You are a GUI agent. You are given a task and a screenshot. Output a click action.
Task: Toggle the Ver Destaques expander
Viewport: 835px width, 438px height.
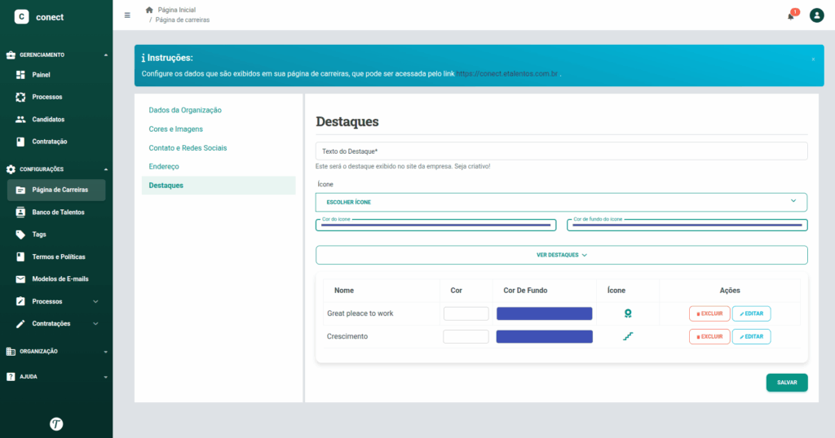(561, 255)
